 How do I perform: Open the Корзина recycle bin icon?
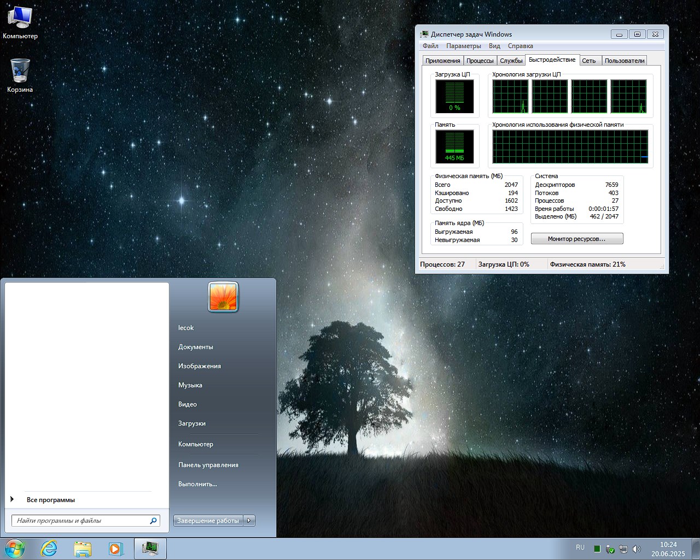click(20, 71)
